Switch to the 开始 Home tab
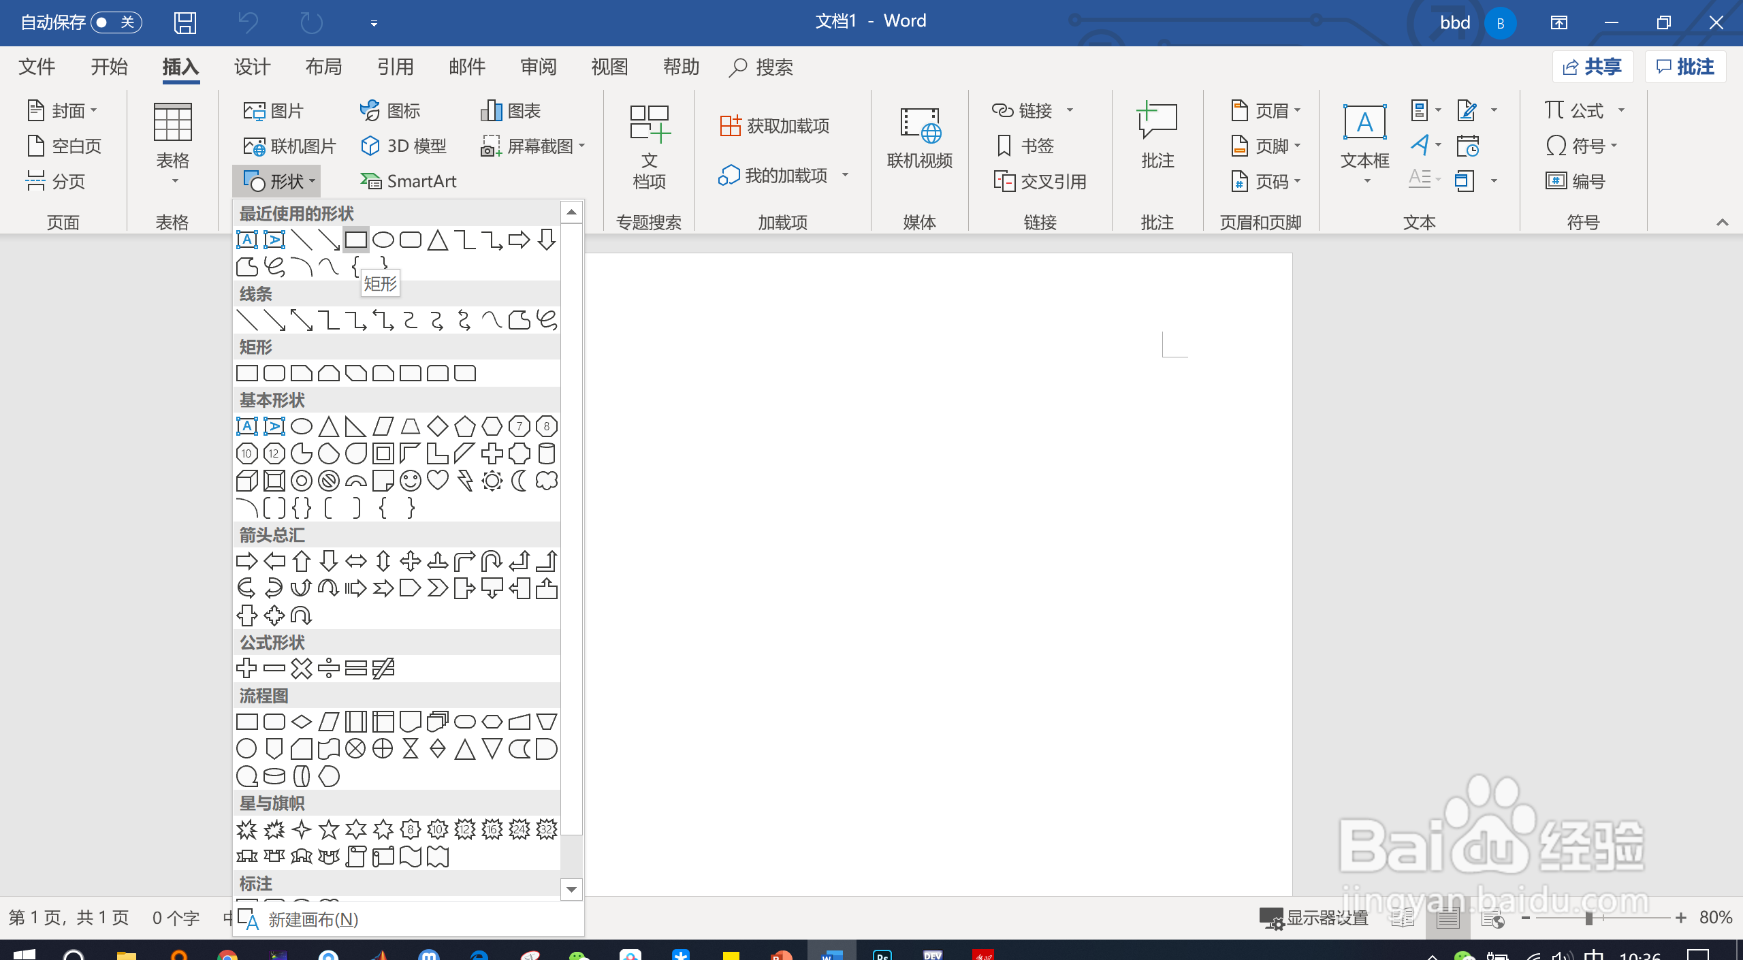1743x960 pixels. [110, 67]
